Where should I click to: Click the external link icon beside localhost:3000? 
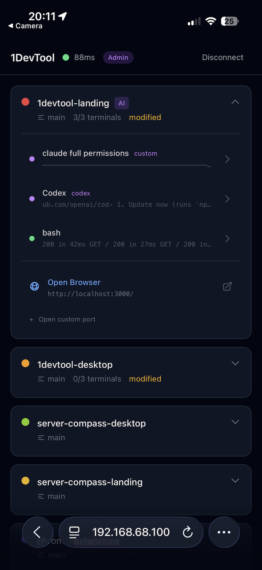[x=227, y=286]
